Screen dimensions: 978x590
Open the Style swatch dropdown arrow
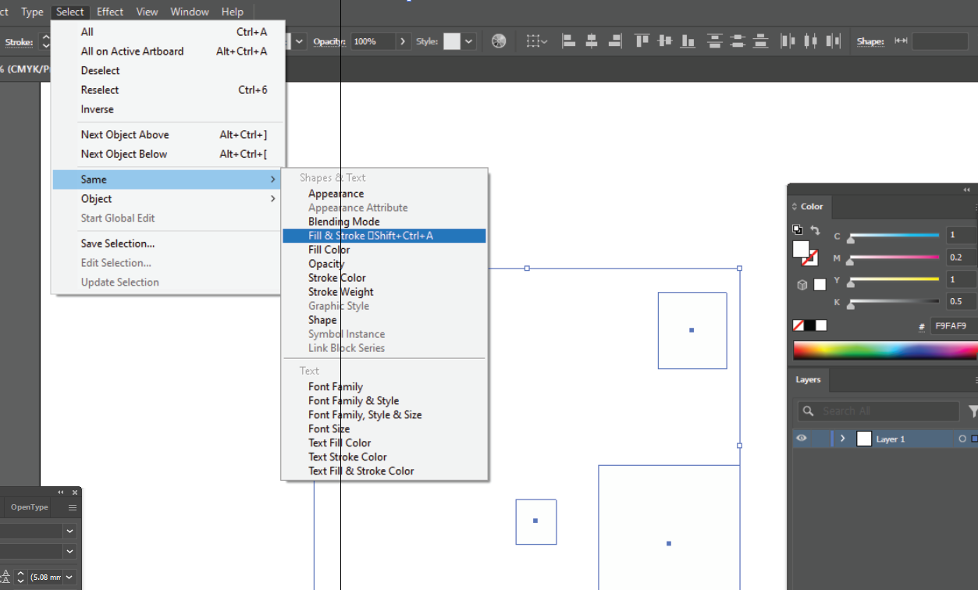(x=468, y=41)
